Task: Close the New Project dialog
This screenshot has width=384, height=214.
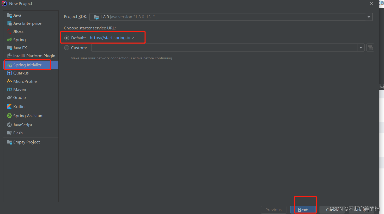Action: pyautogui.click(x=371, y=3)
